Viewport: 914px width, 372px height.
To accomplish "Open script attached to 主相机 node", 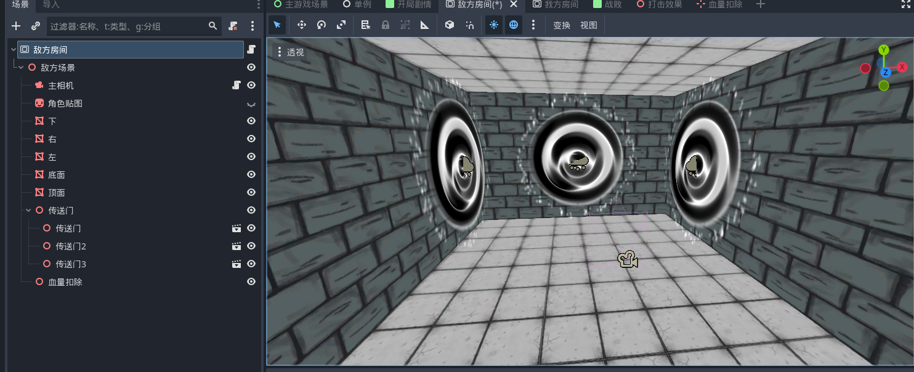I will coord(236,85).
